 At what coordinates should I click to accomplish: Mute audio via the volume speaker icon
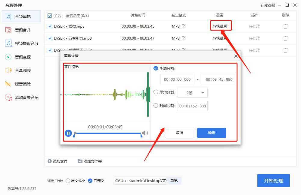tap(144, 133)
